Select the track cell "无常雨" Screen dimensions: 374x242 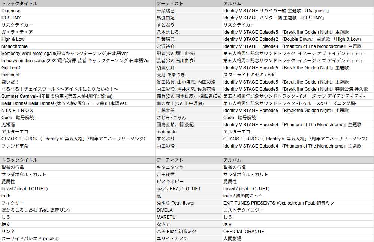click(78, 125)
